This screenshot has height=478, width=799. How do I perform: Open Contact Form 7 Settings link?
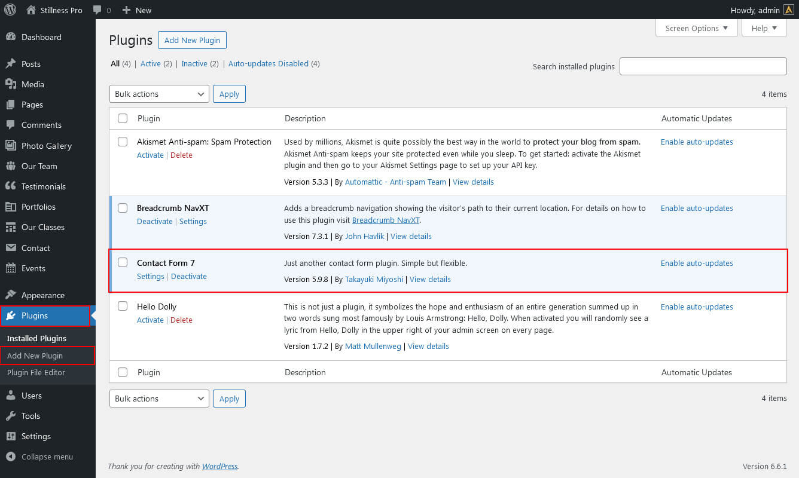click(x=151, y=276)
